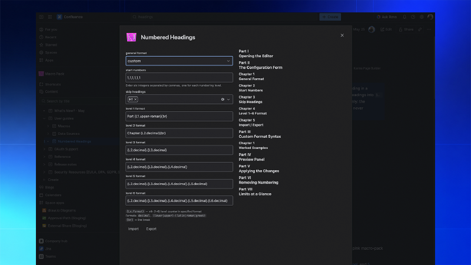Select preview heading 'Custom Format Syntax'

[x=260, y=137]
